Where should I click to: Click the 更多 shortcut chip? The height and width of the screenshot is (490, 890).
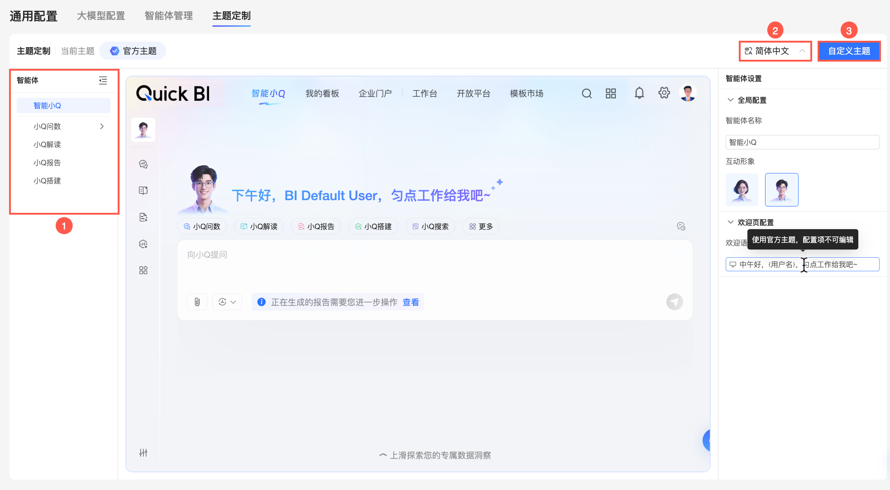(481, 226)
